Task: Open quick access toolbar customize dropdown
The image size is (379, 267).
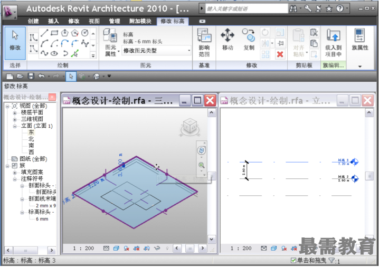Action: pyautogui.click(x=109, y=77)
